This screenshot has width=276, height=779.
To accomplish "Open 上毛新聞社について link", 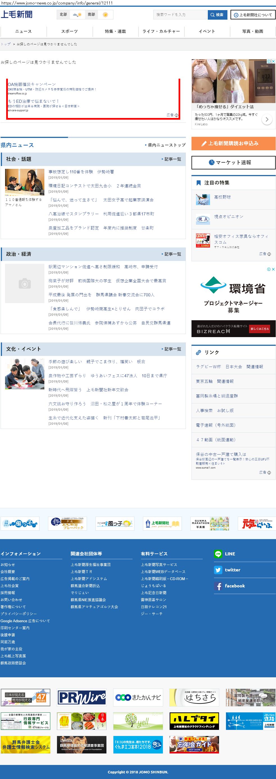I will pos(253,15).
